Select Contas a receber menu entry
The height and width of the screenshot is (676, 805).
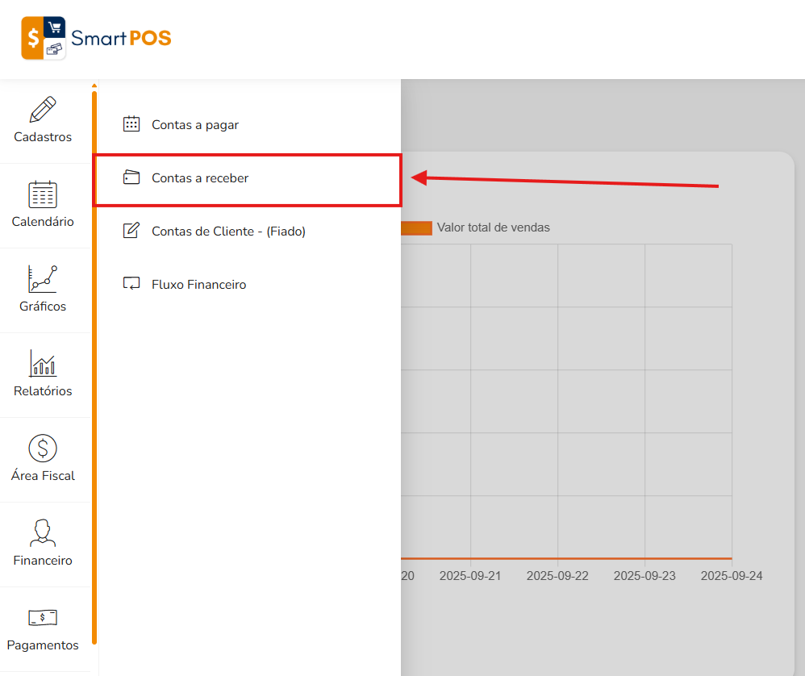pos(248,180)
